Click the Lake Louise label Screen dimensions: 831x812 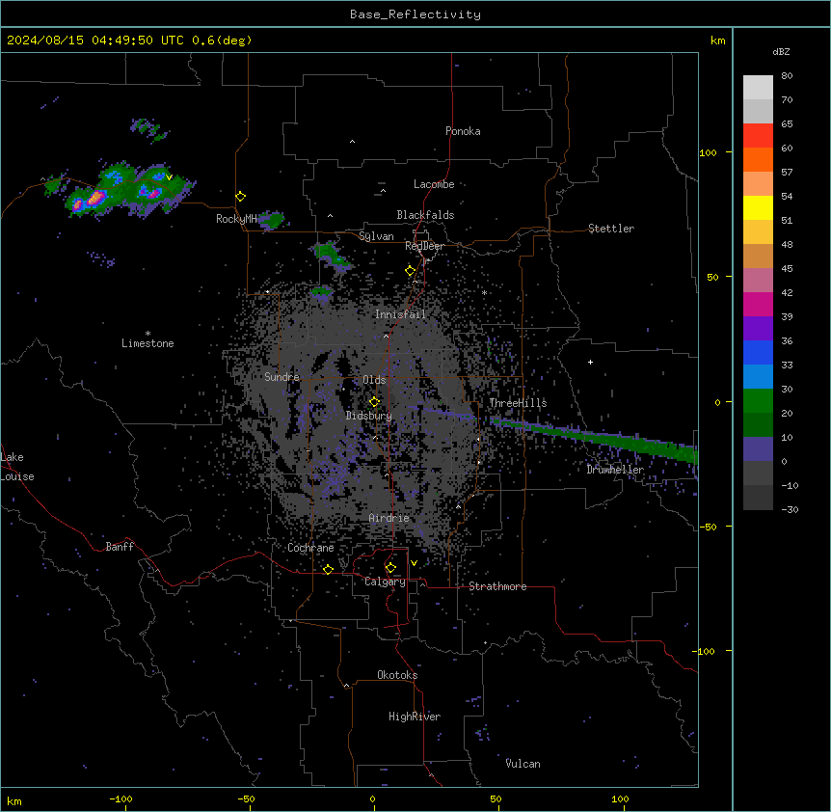[x=17, y=467]
